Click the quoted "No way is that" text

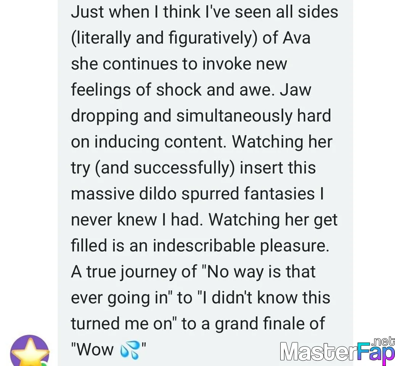tap(259, 272)
